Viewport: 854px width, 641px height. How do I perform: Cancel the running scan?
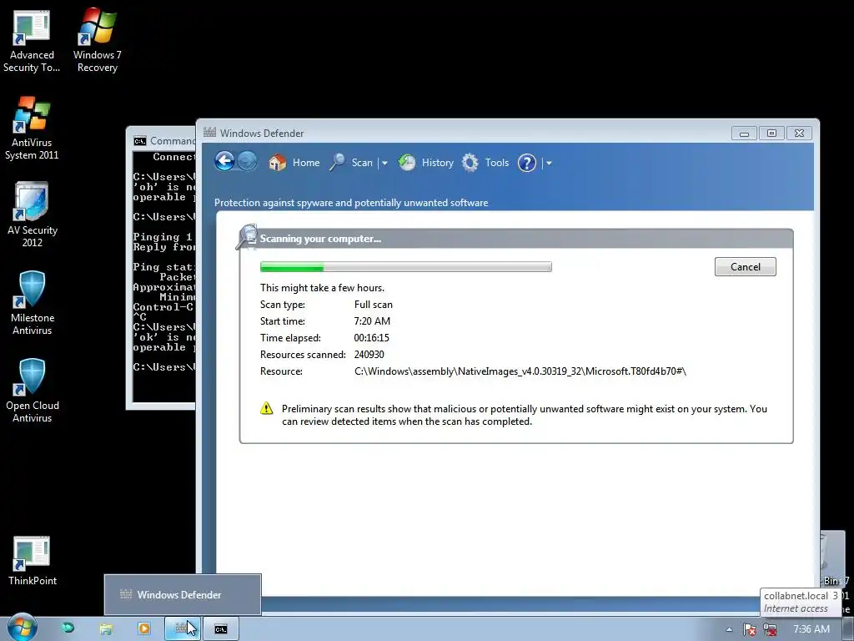coord(745,266)
